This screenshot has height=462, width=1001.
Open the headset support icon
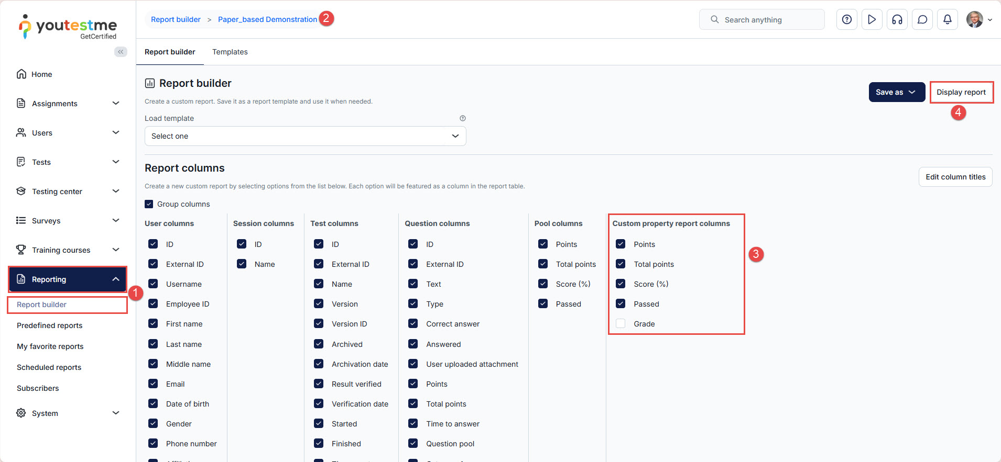coord(897,19)
